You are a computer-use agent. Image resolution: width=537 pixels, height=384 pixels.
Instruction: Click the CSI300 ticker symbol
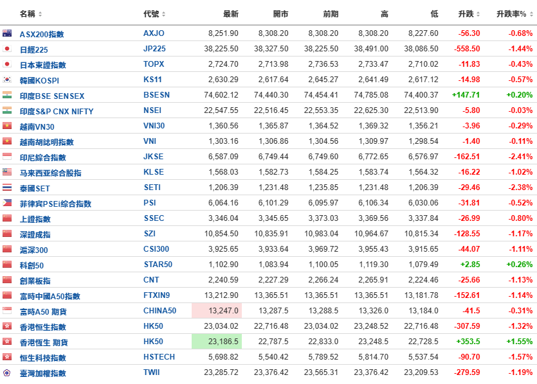(x=156, y=249)
